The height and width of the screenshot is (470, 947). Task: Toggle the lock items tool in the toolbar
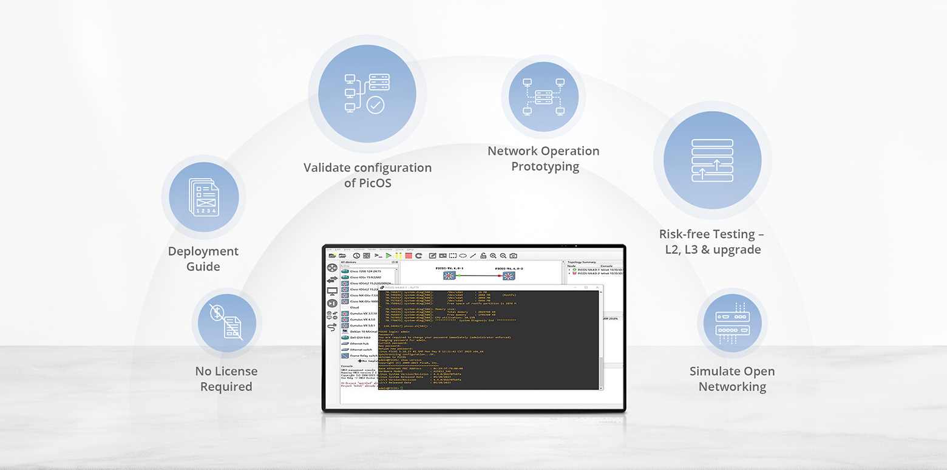coord(483,256)
